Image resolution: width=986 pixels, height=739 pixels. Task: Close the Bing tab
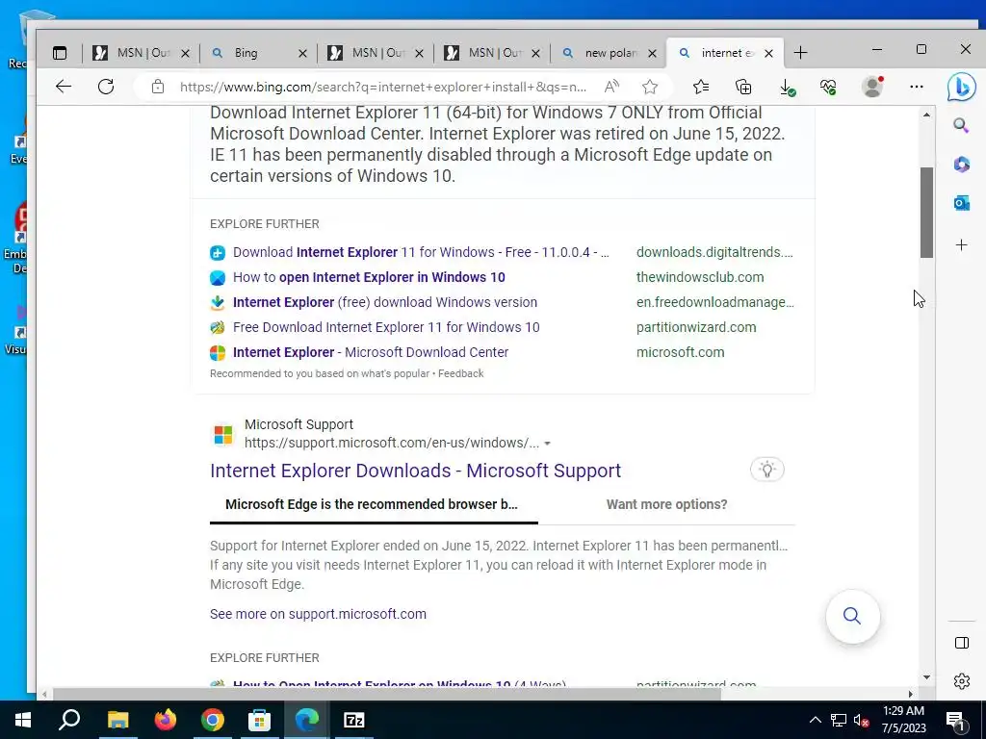[302, 54]
